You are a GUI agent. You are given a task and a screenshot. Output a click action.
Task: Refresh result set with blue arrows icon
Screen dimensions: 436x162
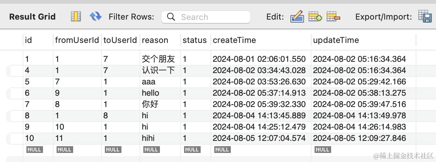[x=95, y=17]
